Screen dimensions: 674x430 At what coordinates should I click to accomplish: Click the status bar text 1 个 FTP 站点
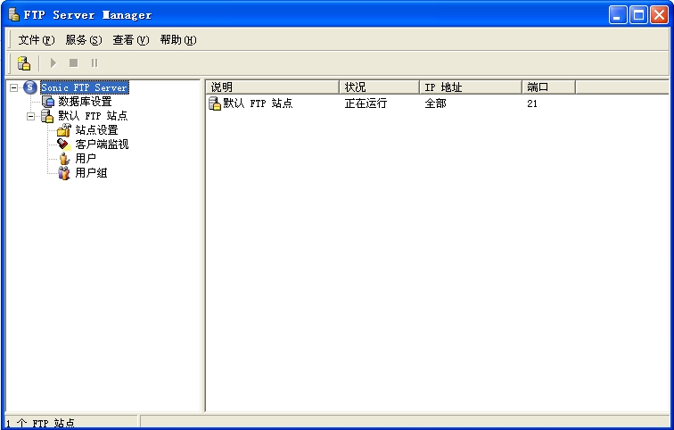[40, 423]
